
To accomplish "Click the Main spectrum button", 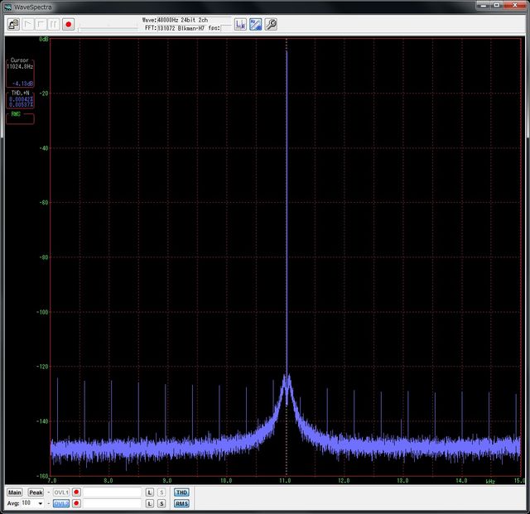I will 15,492.
